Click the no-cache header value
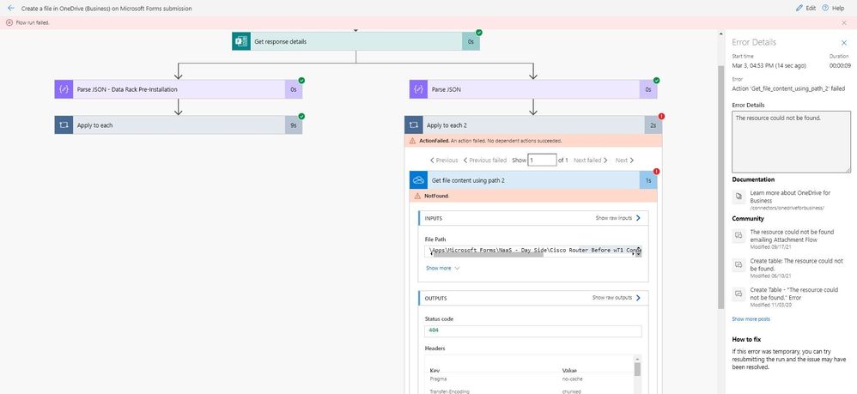The image size is (857, 394). pos(571,379)
